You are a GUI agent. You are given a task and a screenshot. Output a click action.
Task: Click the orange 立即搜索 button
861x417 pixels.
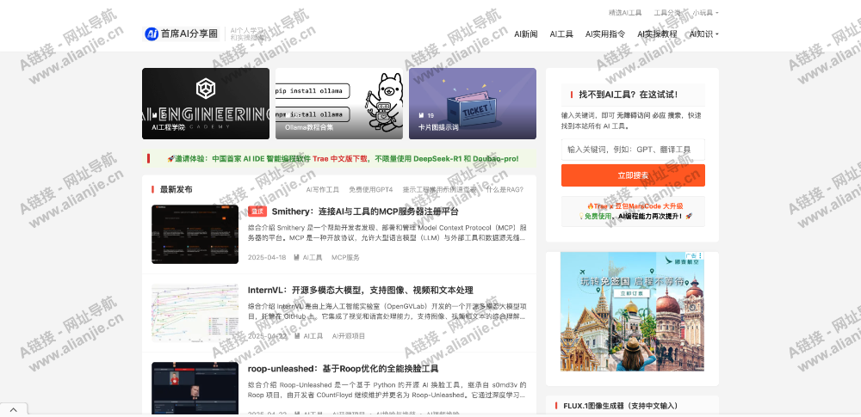pyautogui.click(x=633, y=175)
